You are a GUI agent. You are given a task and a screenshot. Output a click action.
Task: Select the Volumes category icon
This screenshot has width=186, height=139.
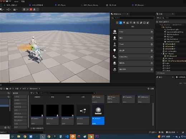click(145, 23)
